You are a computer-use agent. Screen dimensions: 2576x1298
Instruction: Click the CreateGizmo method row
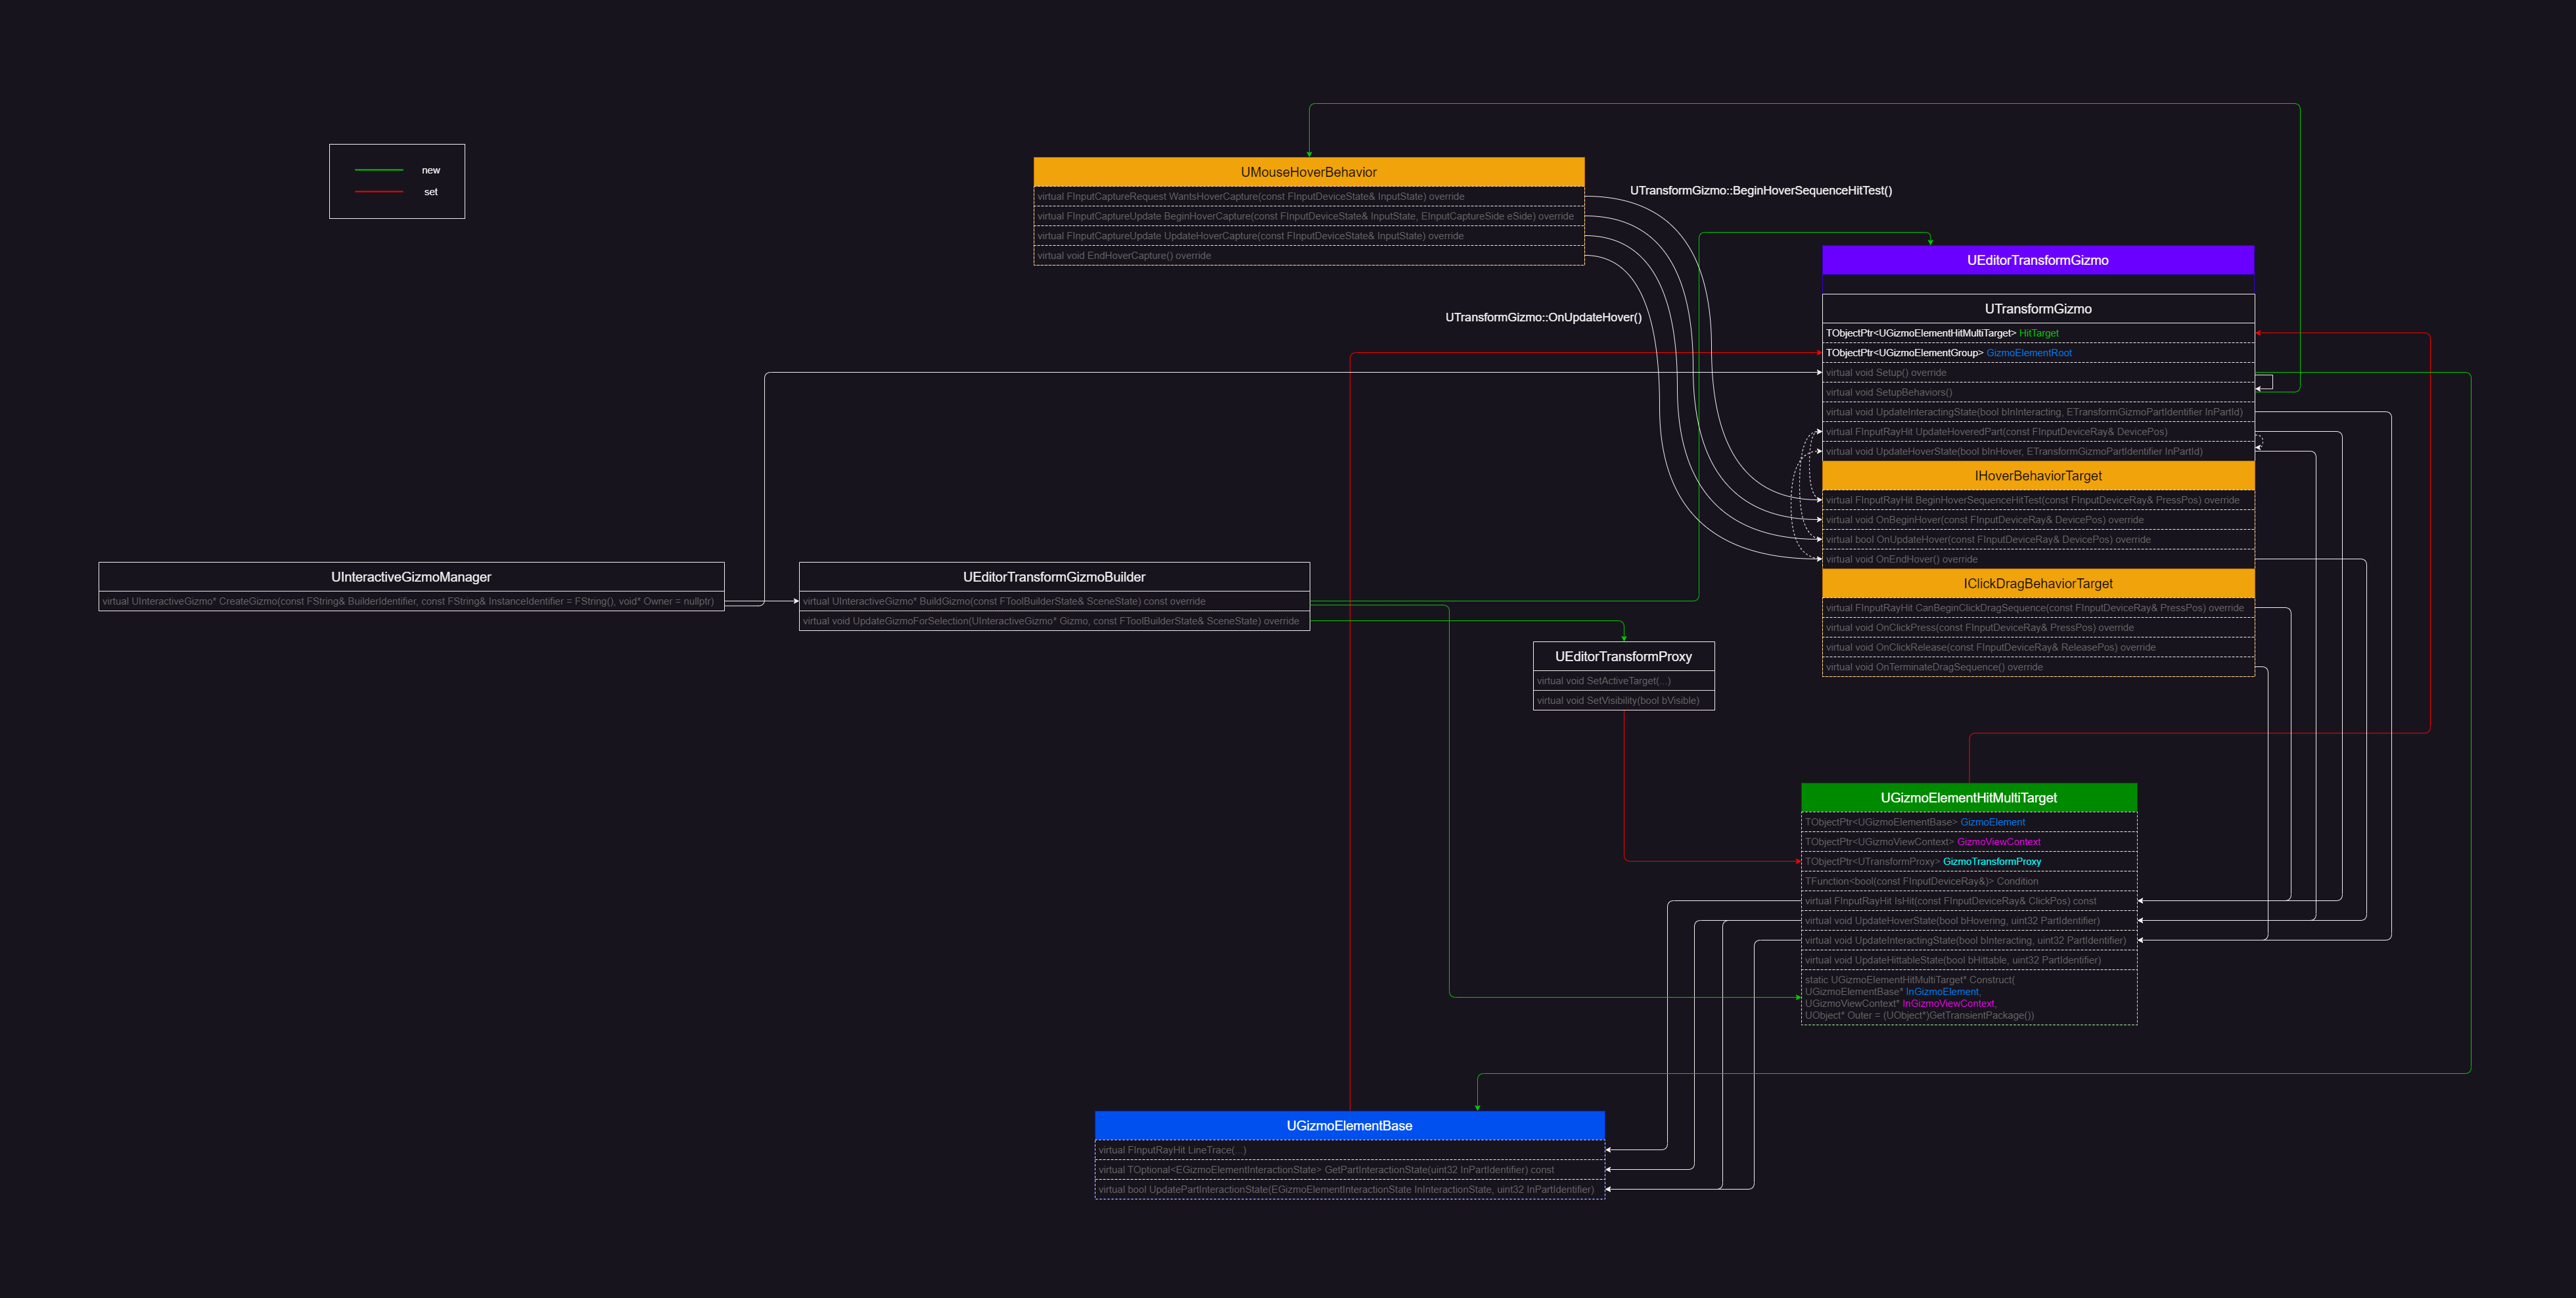click(408, 602)
